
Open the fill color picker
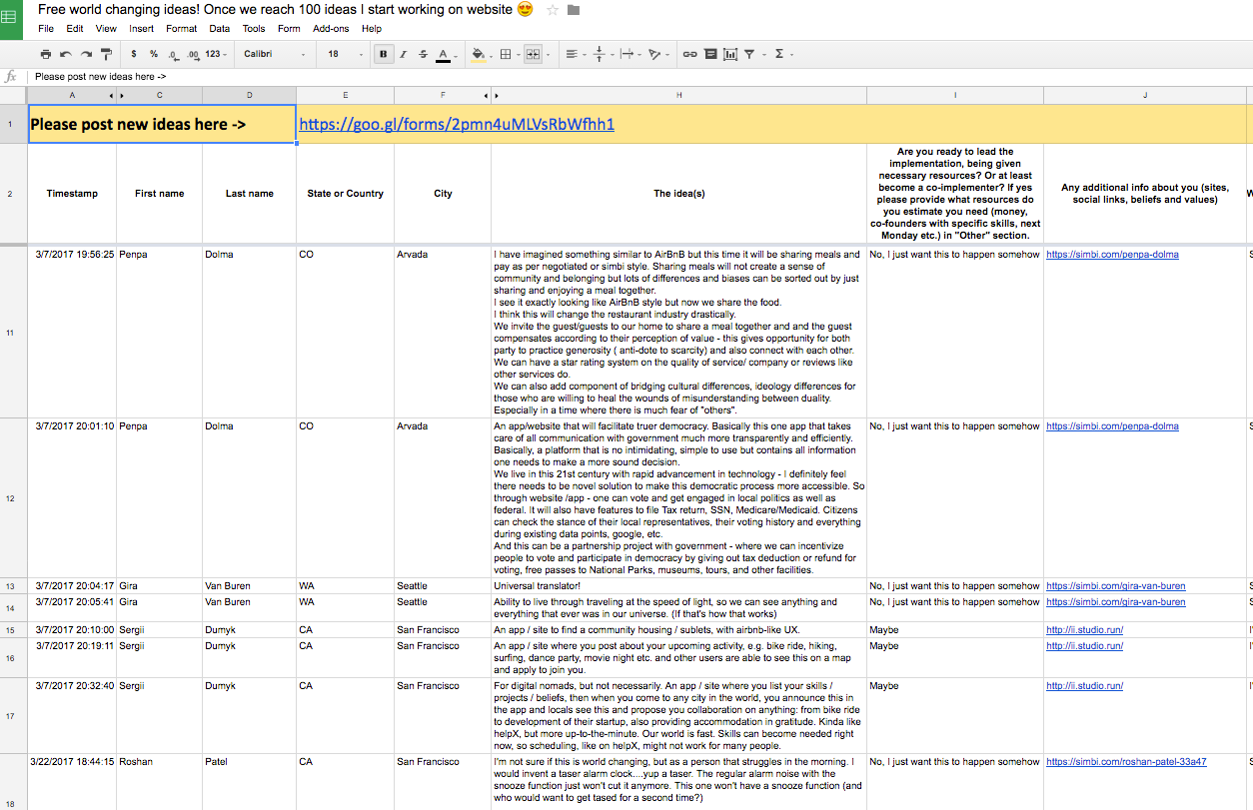[x=481, y=54]
